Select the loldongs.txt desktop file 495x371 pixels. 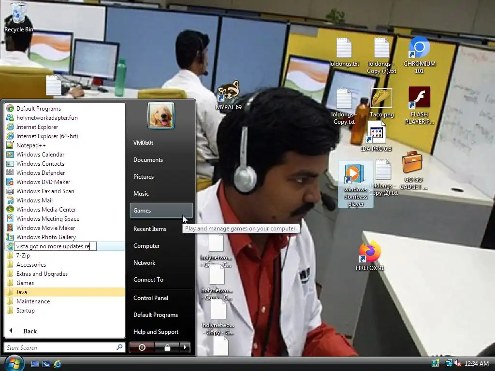[344, 52]
